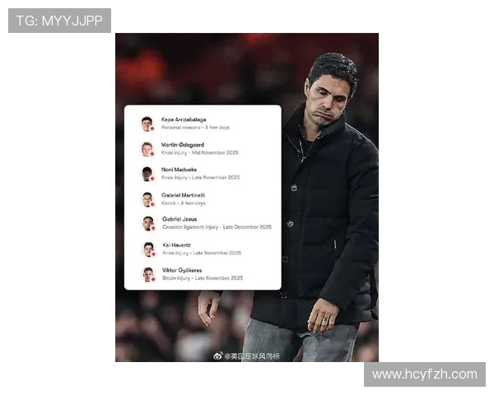
Task: Click Gabriel Jesus's avatar icon
Action: [x=147, y=223]
